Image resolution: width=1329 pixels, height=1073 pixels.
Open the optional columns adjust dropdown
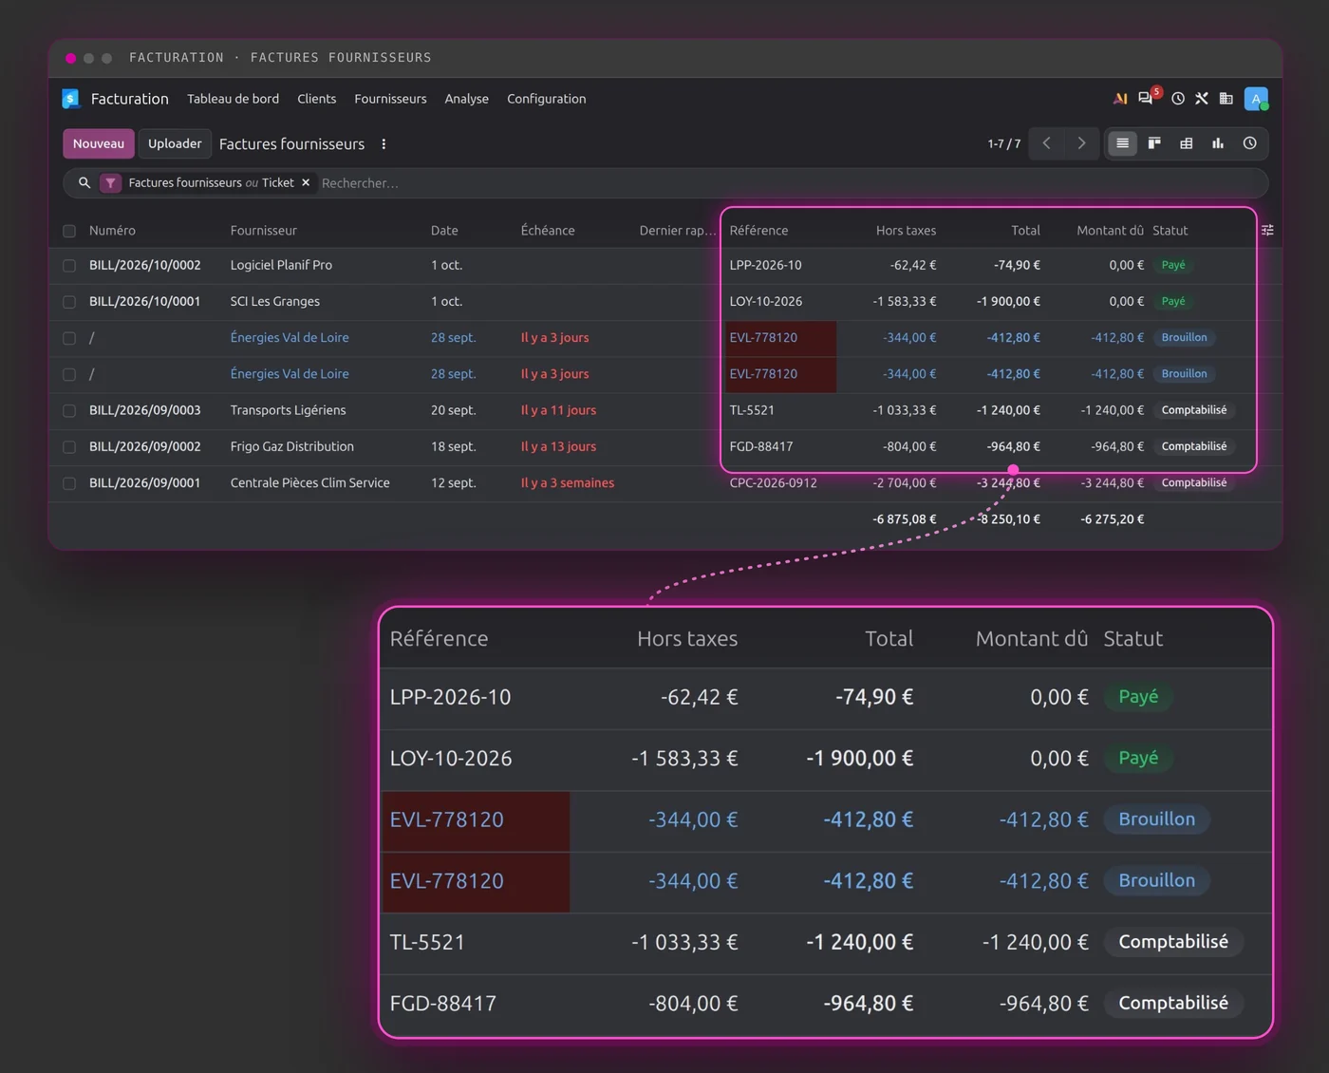point(1267,230)
